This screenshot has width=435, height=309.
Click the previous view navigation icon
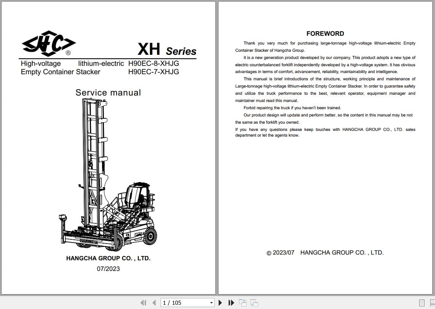point(243,303)
